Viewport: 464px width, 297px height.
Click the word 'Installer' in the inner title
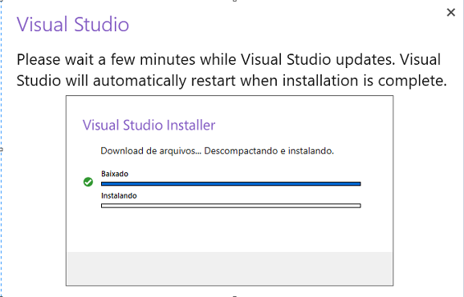click(191, 125)
